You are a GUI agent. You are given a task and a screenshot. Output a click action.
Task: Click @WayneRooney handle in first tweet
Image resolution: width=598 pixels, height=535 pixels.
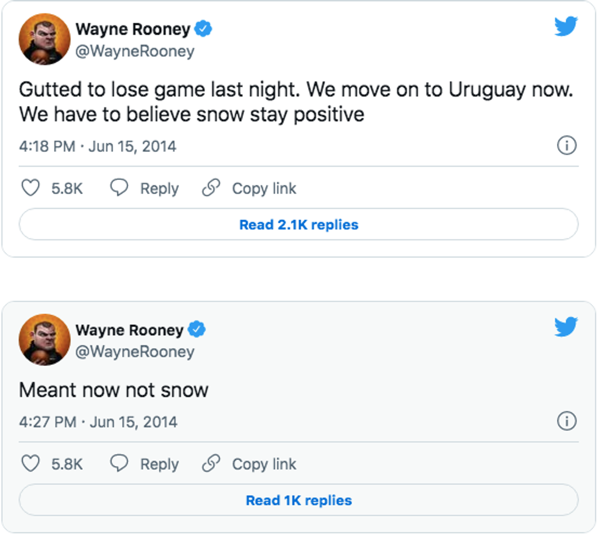[x=135, y=51]
